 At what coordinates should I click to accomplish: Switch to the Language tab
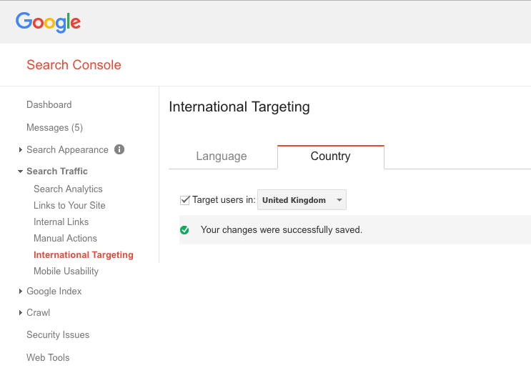[x=222, y=156]
